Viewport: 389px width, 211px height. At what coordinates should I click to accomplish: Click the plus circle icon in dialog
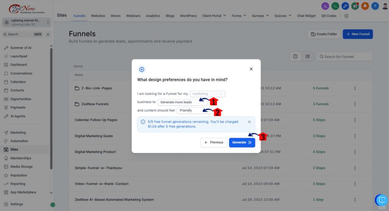click(142, 69)
